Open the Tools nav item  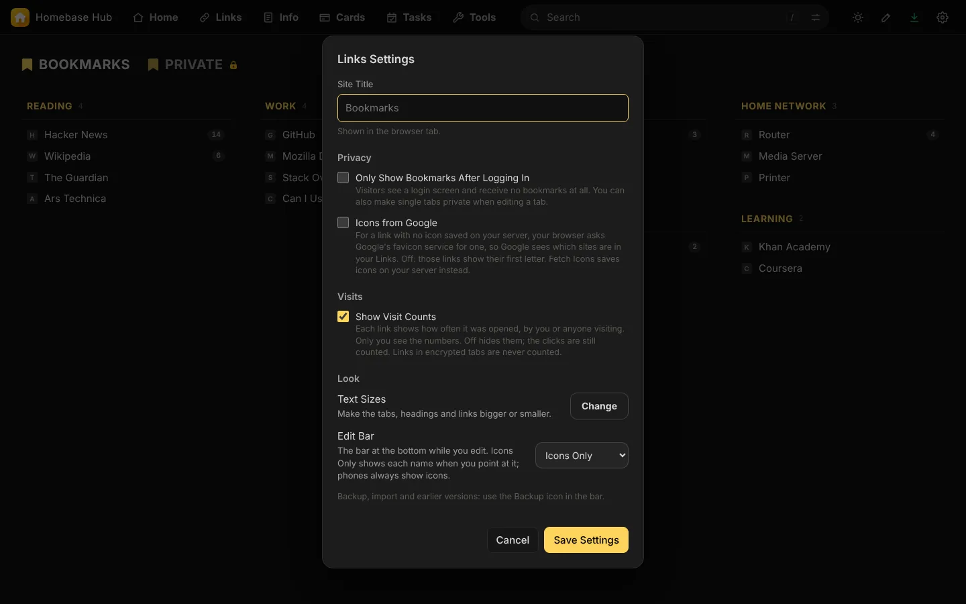coord(474,17)
